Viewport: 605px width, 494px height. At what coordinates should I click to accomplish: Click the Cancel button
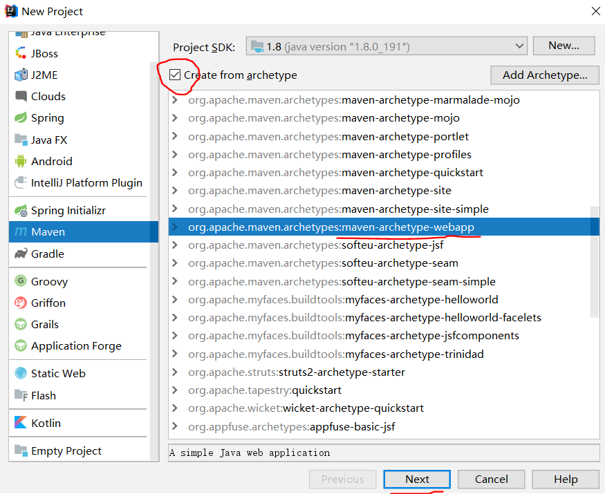pyautogui.click(x=491, y=479)
